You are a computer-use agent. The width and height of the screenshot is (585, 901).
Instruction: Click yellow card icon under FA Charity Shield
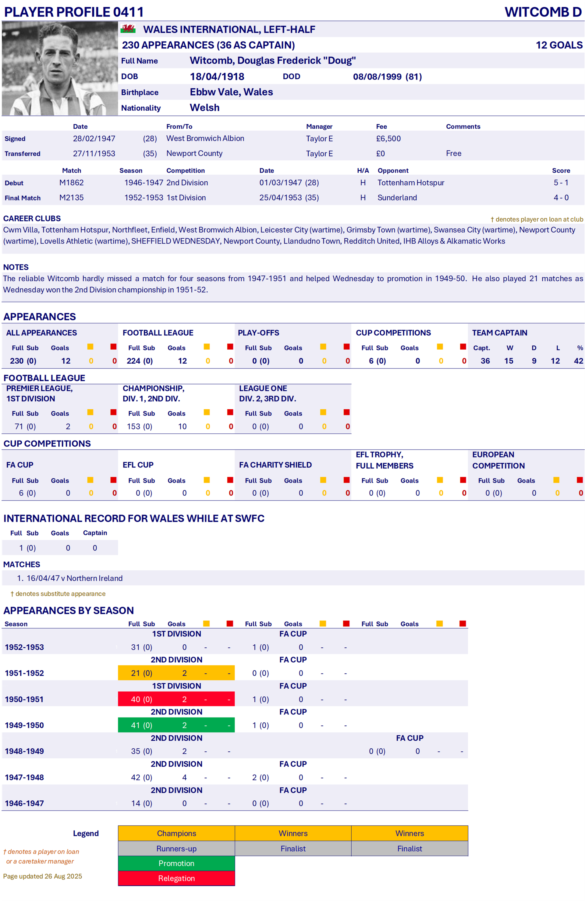click(x=323, y=480)
